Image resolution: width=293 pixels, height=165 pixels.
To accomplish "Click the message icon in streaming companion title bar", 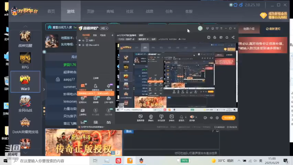I will [207, 28].
